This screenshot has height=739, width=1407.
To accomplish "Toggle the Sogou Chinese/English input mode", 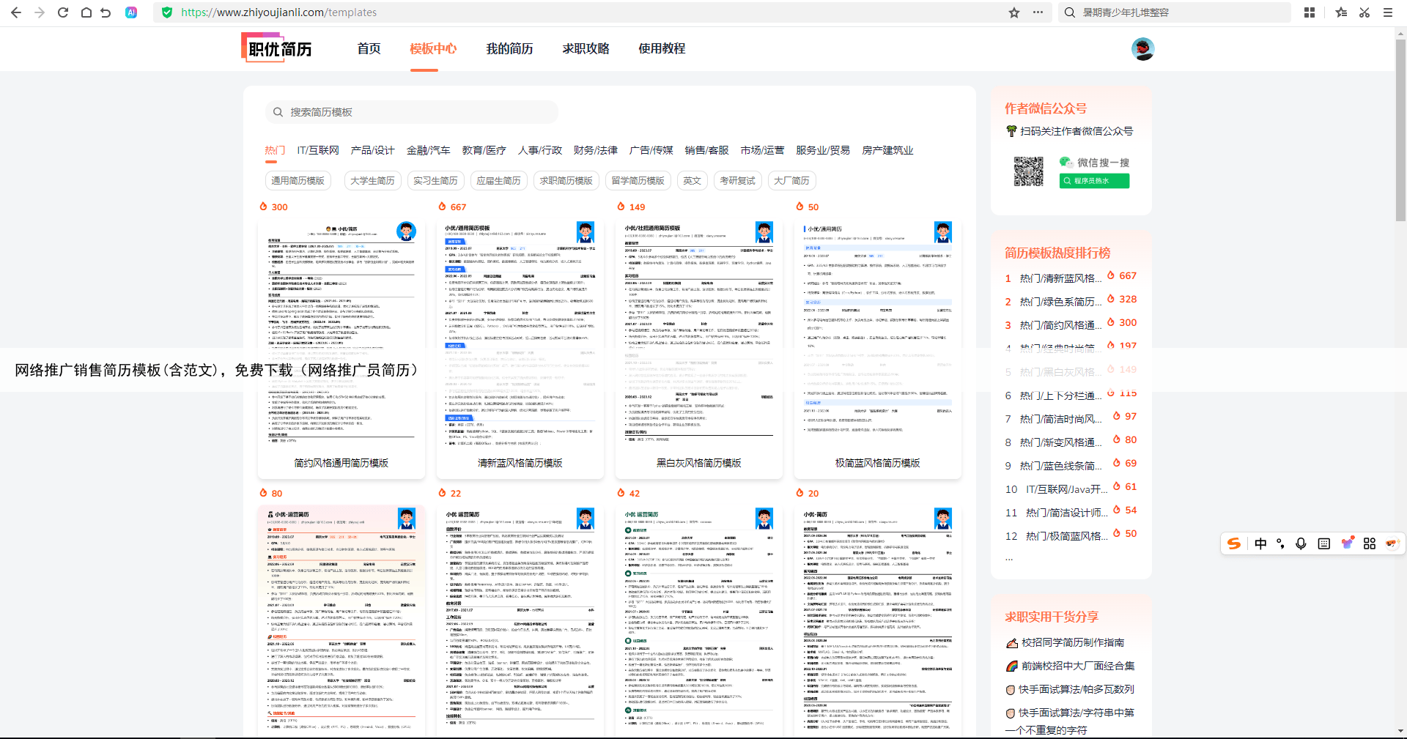I will click(x=1260, y=543).
